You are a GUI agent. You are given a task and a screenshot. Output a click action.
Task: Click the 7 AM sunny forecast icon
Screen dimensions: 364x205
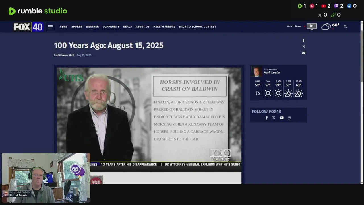click(x=268, y=93)
